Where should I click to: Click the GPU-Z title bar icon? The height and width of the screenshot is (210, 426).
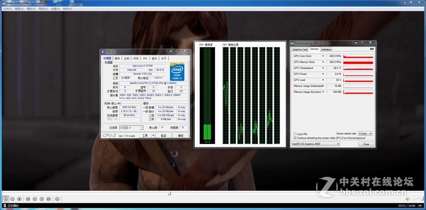point(292,43)
